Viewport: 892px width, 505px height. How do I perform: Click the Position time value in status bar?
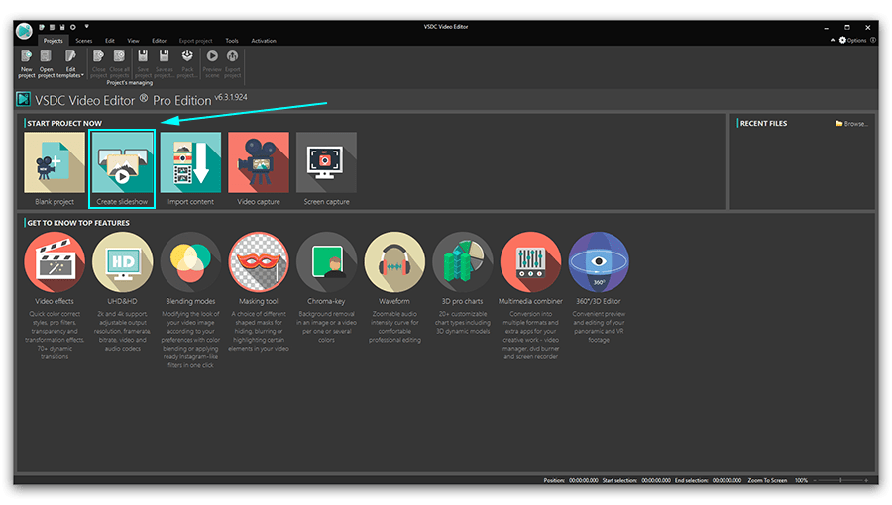pyautogui.click(x=583, y=480)
